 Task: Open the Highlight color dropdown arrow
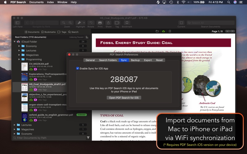pyautogui.click(x=83, y=23)
